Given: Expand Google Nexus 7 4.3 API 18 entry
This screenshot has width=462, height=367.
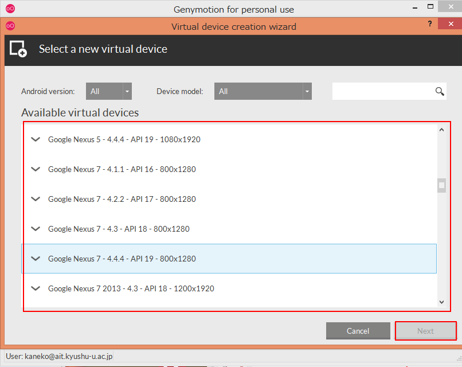Looking at the screenshot, I should tap(36, 229).
